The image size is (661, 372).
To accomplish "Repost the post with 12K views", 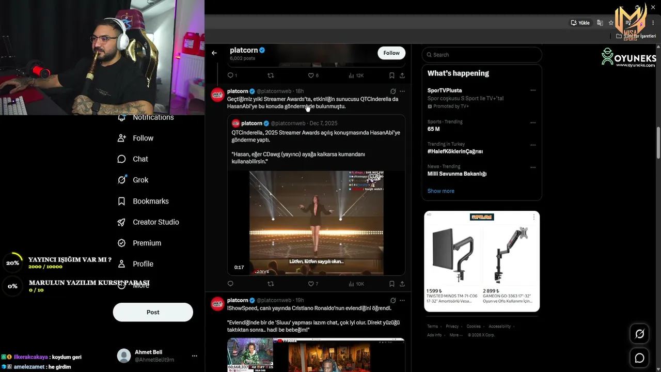I will tap(271, 75).
